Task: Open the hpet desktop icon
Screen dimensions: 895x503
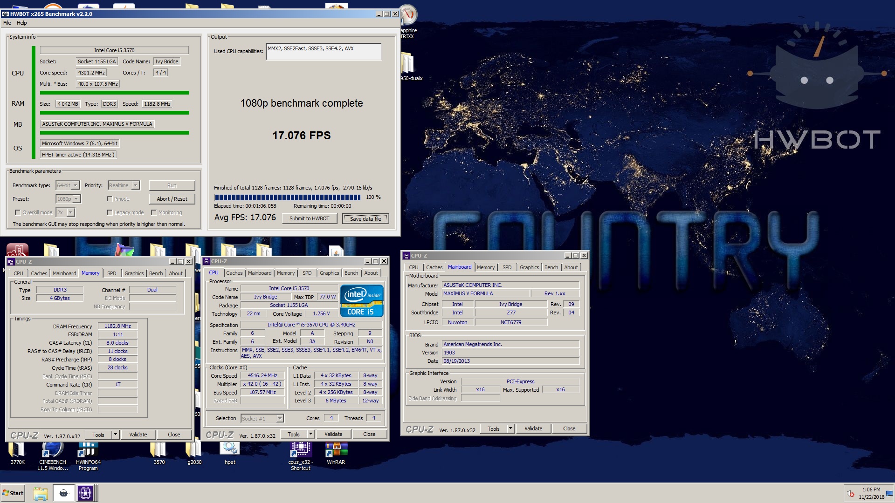Action: coord(230,453)
